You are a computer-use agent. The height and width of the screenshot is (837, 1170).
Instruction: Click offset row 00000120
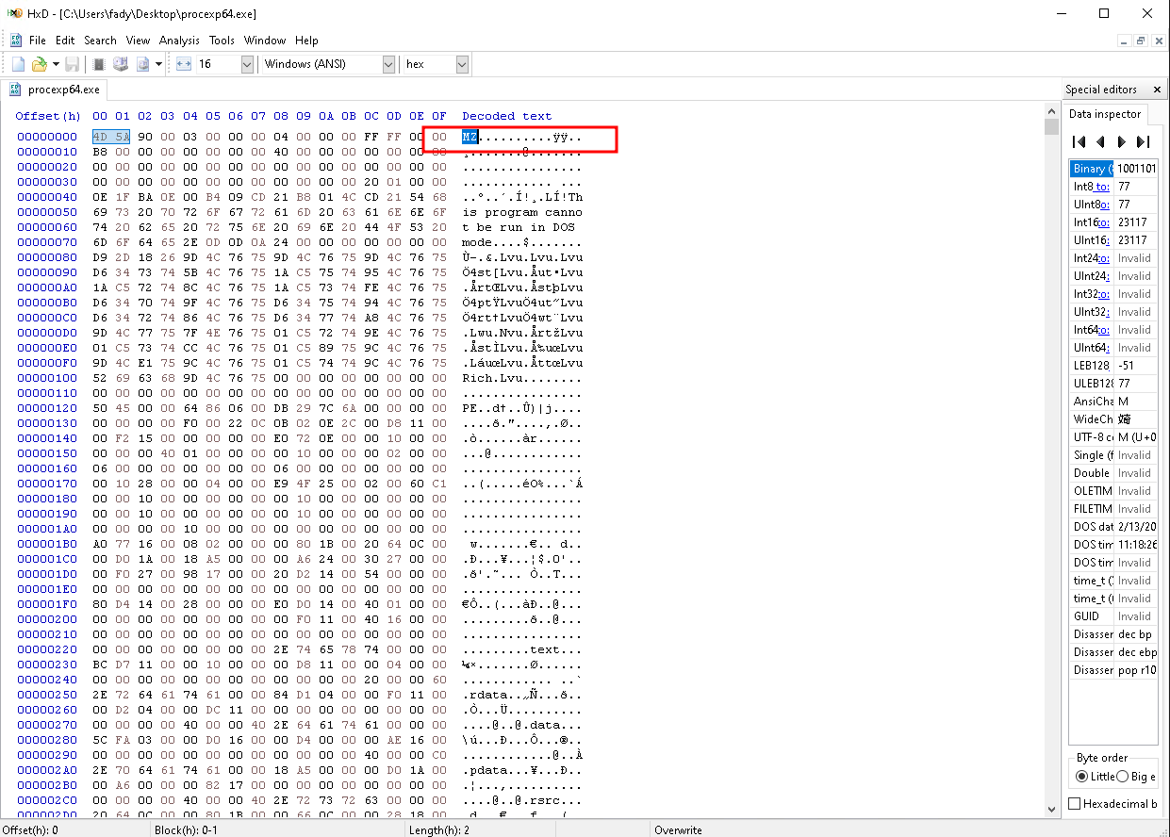point(47,408)
